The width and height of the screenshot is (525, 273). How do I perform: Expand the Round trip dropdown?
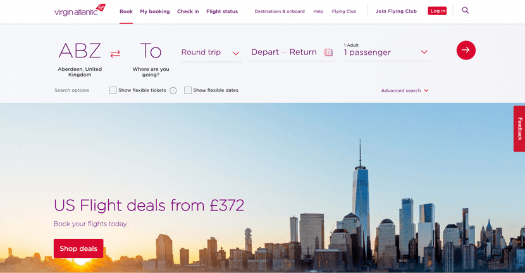[211, 52]
